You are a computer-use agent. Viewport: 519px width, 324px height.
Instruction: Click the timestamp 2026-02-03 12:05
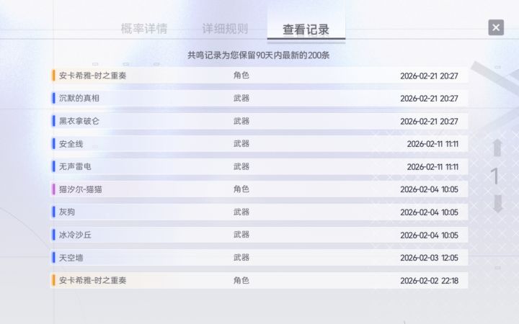[x=430, y=258]
